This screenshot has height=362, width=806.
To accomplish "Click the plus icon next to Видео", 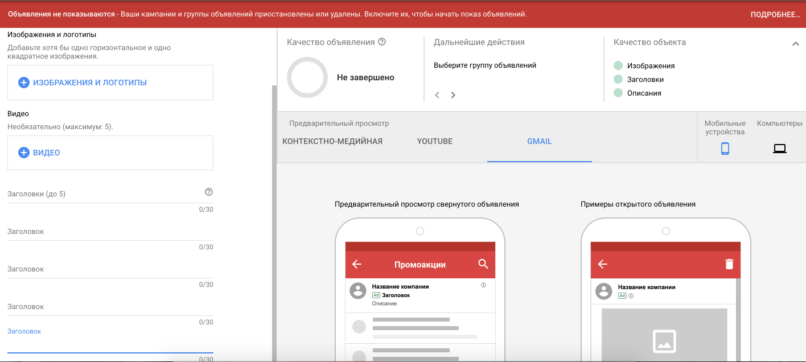I will 24,153.
